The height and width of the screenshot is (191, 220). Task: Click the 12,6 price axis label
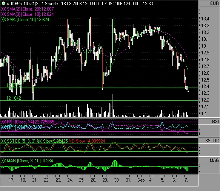(205, 73)
